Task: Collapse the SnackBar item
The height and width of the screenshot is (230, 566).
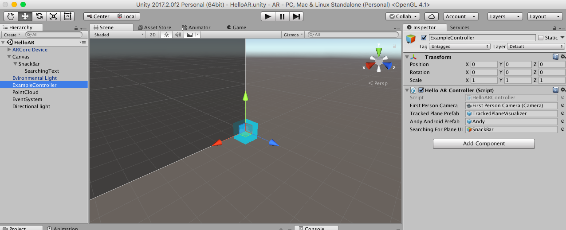Action: click(16, 64)
